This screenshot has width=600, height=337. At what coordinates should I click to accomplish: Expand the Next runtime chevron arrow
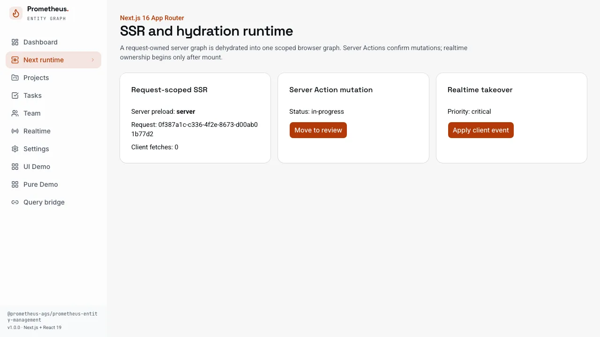pyautogui.click(x=93, y=60)
